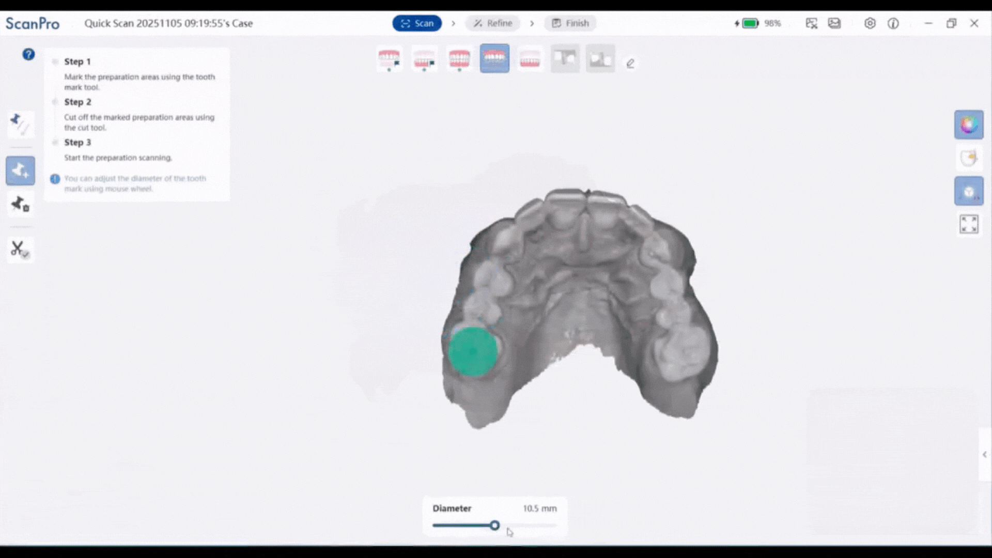Switch to the Finish stage tab
Screen dimensions: 992x558
(x=570, y=23)
